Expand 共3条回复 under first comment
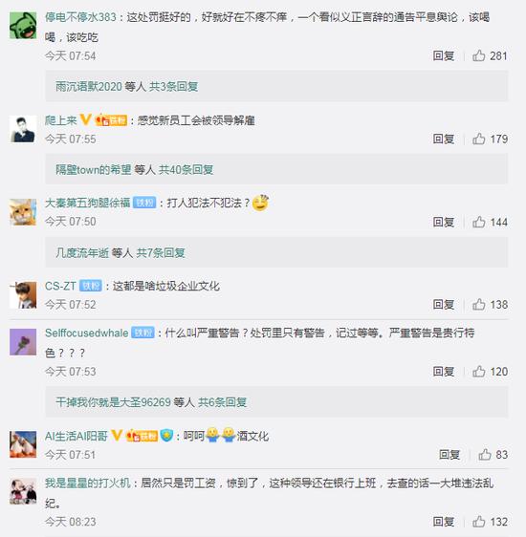Viewport: 526px width, 537px height. [173, 87]
